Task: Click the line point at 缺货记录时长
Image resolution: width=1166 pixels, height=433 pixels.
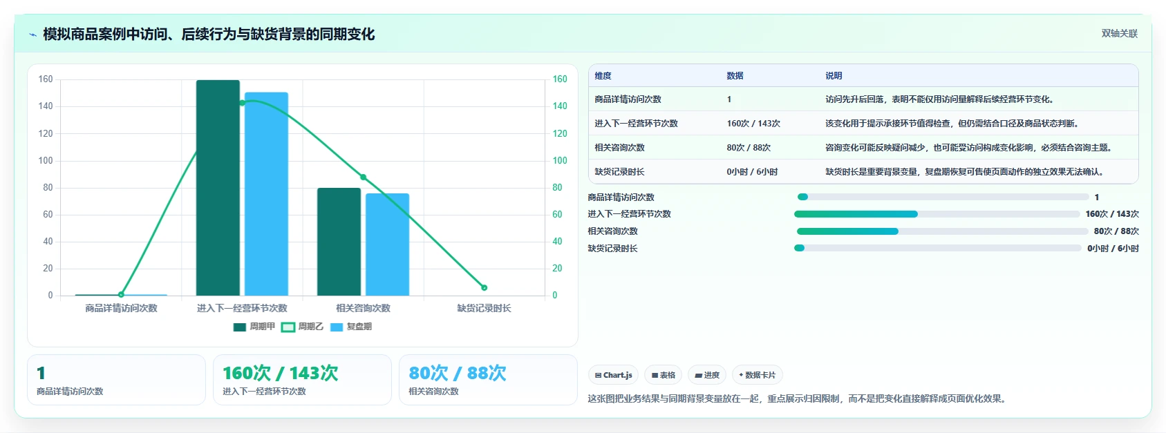Action: point(485,287)
